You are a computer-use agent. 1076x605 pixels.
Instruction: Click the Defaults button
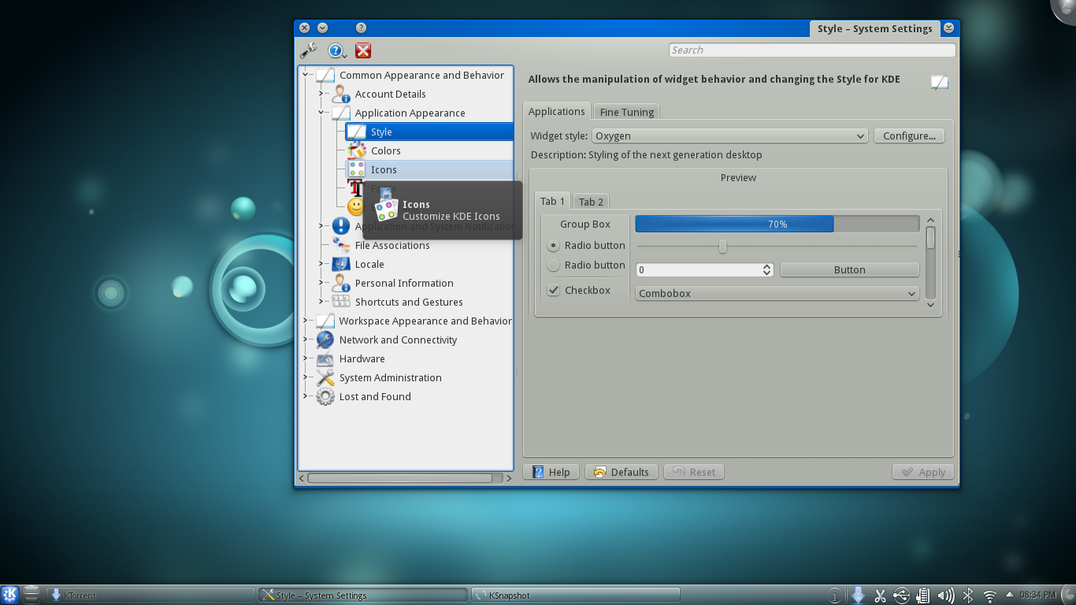pos(621,472)
